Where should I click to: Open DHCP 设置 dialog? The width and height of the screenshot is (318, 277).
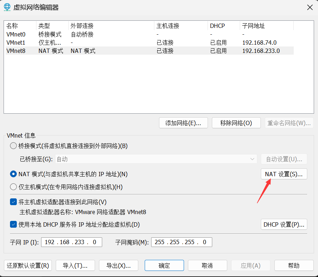pyautogui.click(x=284, y=224)
